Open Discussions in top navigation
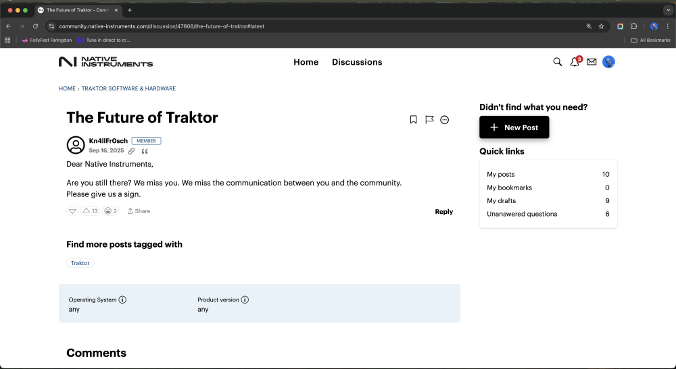 pos(357,62)
